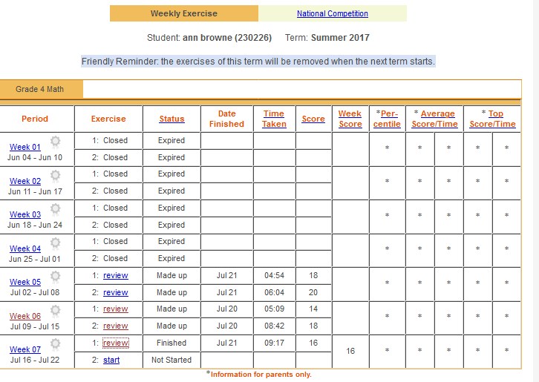Click the 09:17 time taken cell
The height and width of the screenshot is (382, 539).
(x=274, y=343)
